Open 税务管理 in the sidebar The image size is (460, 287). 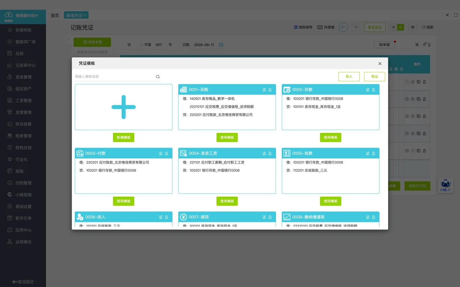[x=23, y=136]
